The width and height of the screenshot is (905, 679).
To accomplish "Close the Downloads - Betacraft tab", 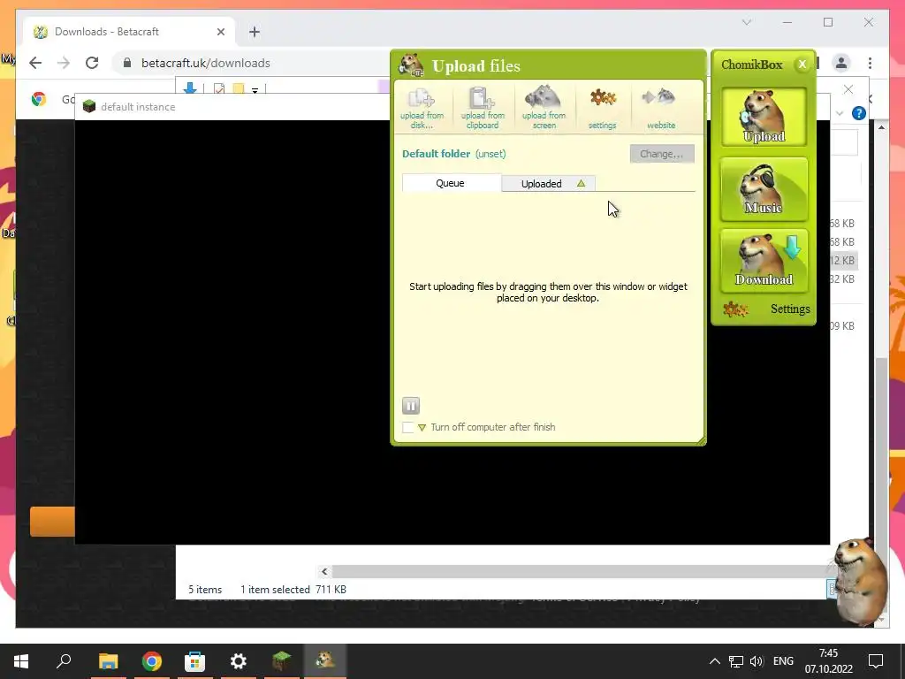I will pos(220,32).
